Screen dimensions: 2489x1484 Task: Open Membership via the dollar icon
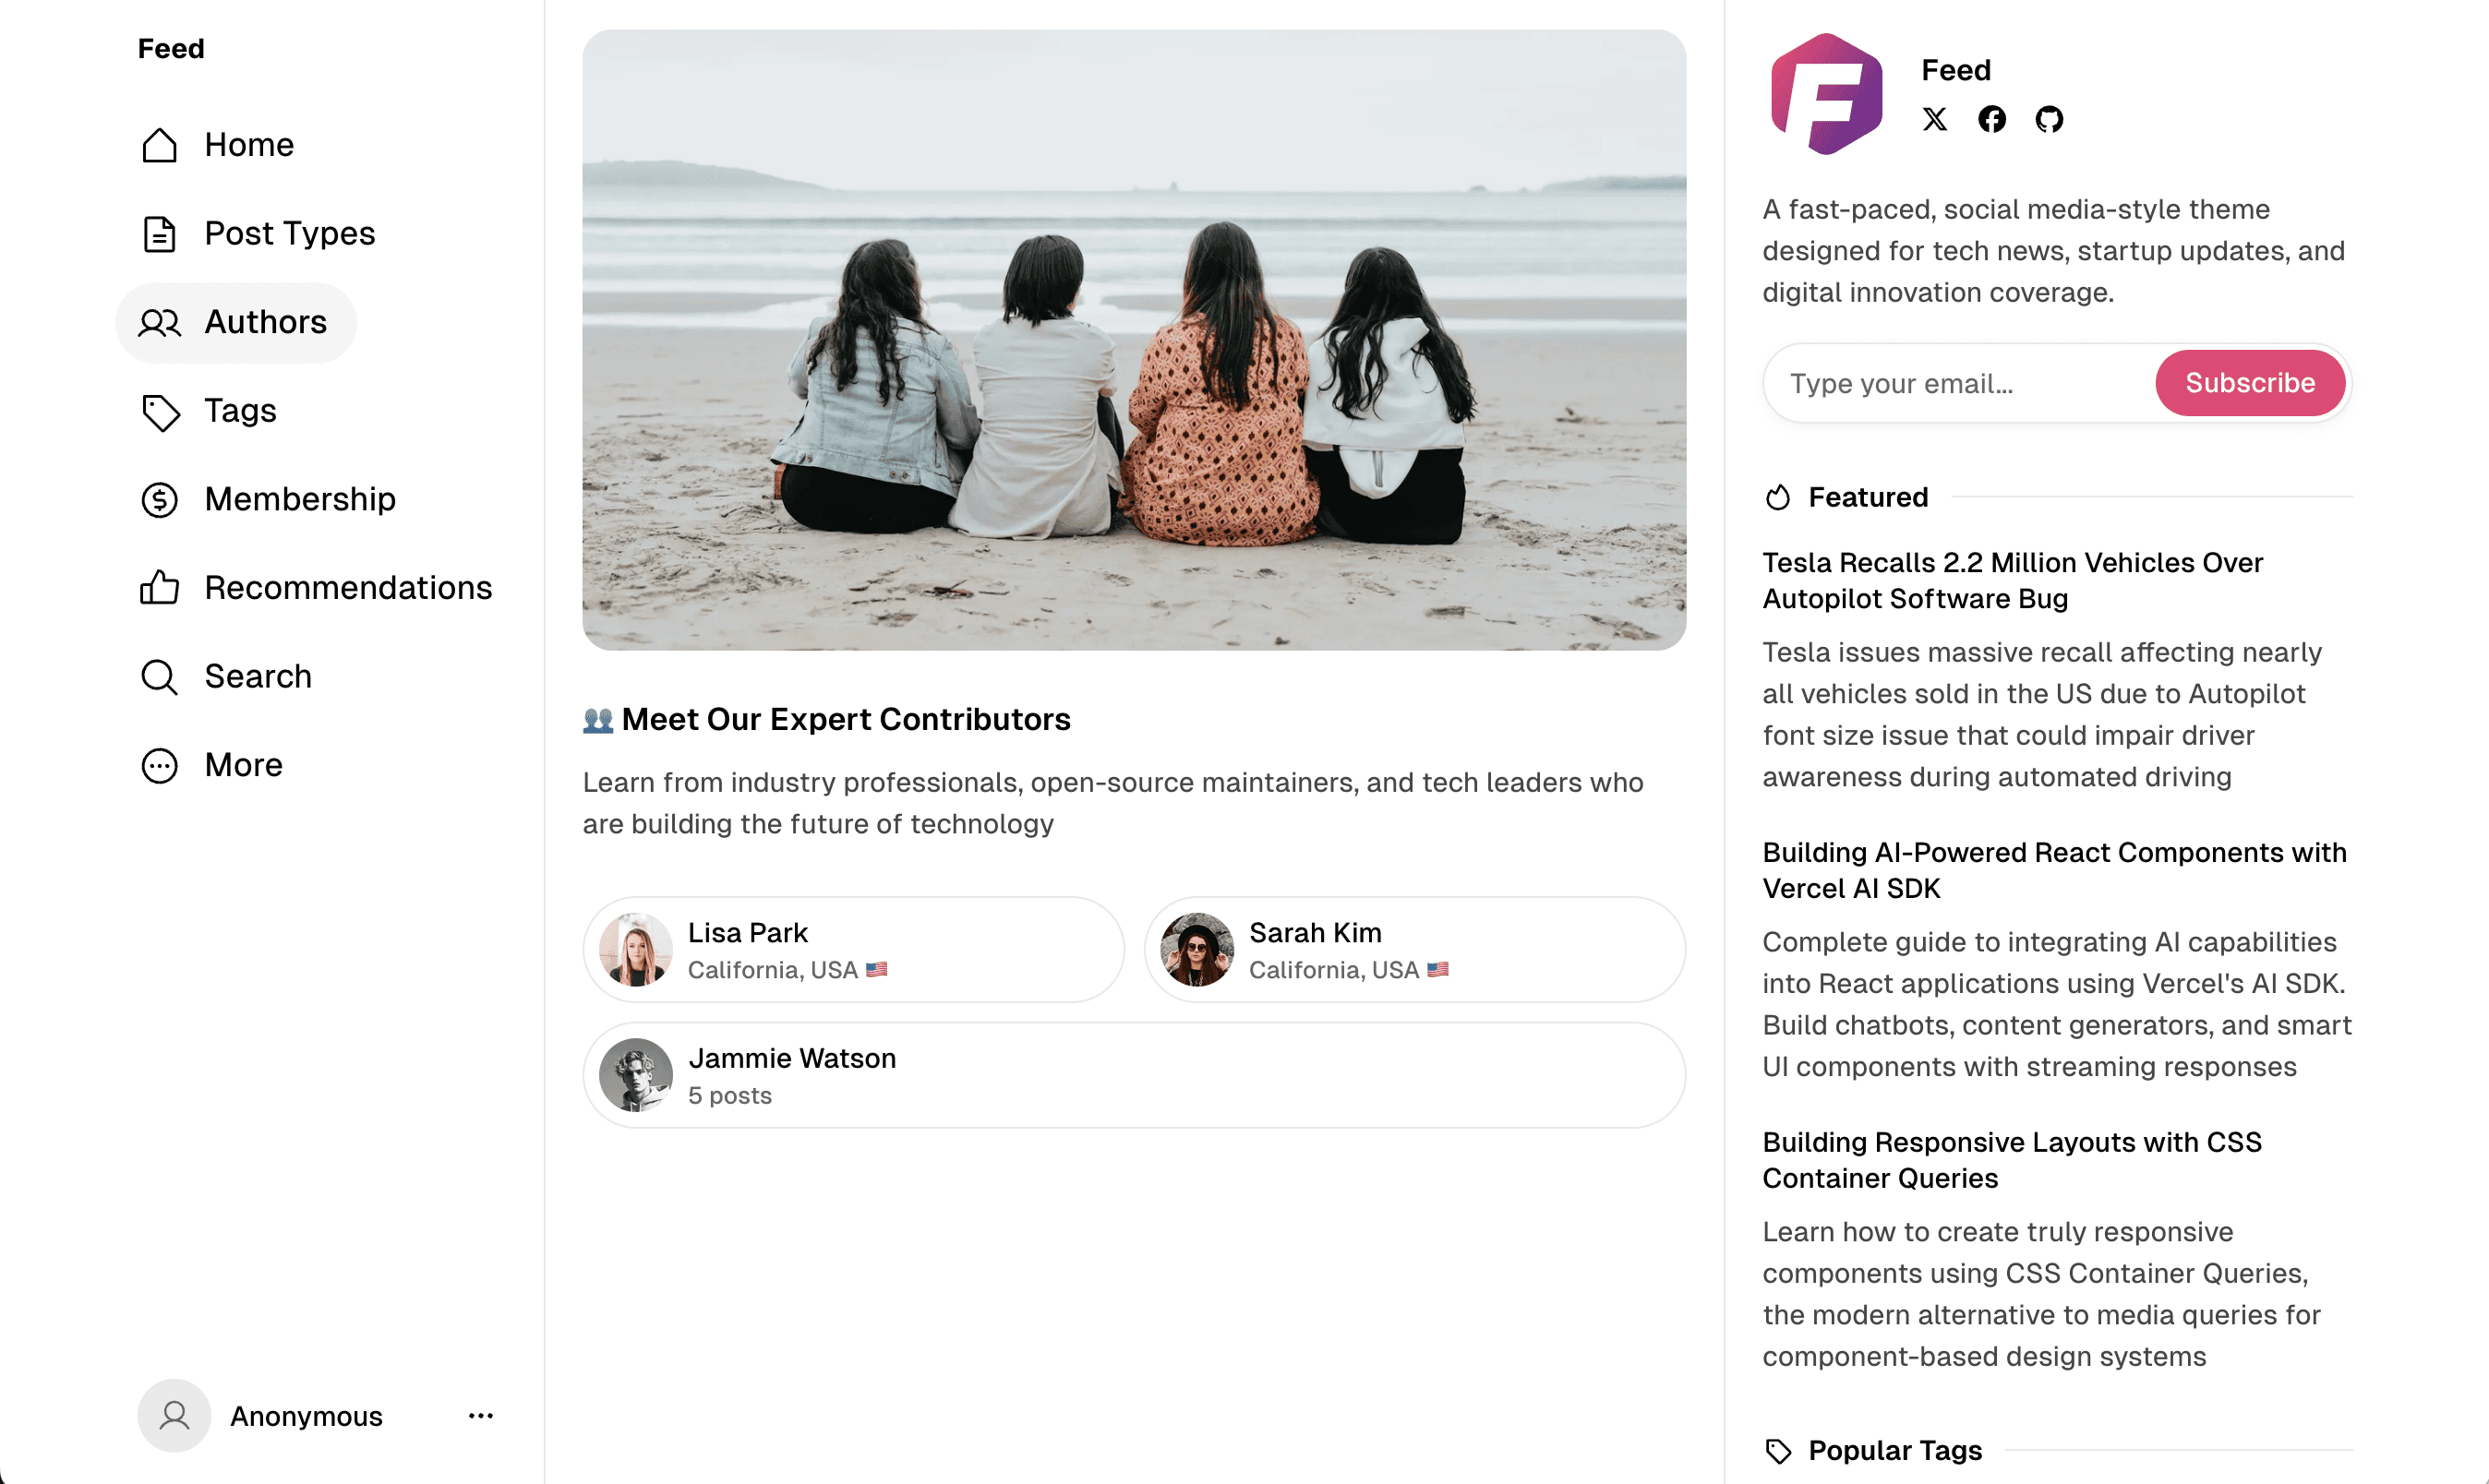click(159, 499)
